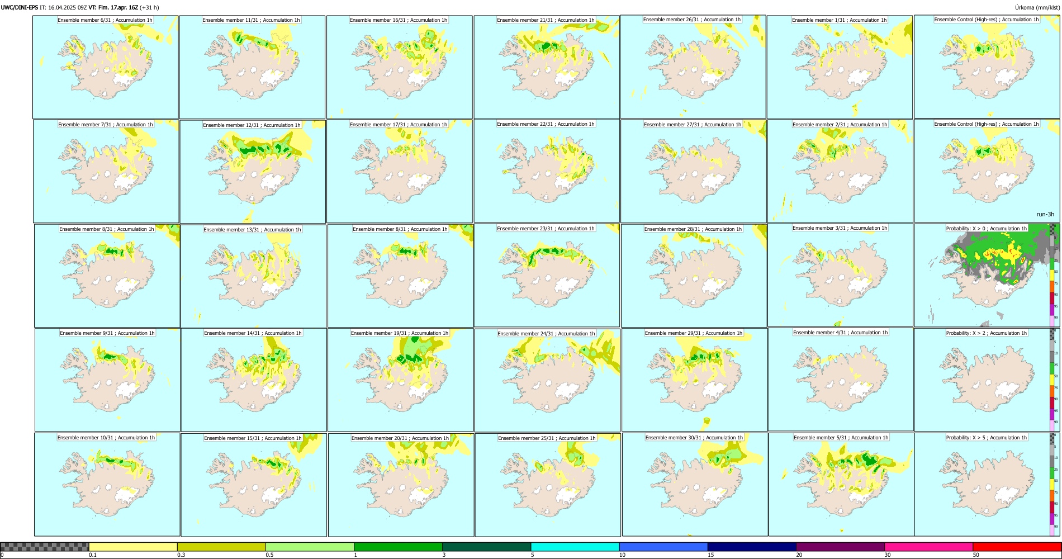Viewport: 1062px width, 559px height.
Task: Click the light green 0.5–1 legend swatch
Action: (310, 547)
